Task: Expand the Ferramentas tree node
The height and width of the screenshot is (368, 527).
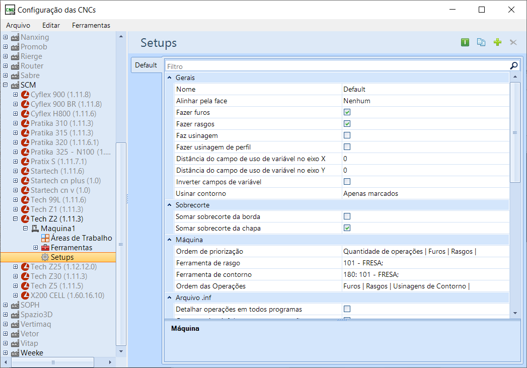Action: coord(36,248)
